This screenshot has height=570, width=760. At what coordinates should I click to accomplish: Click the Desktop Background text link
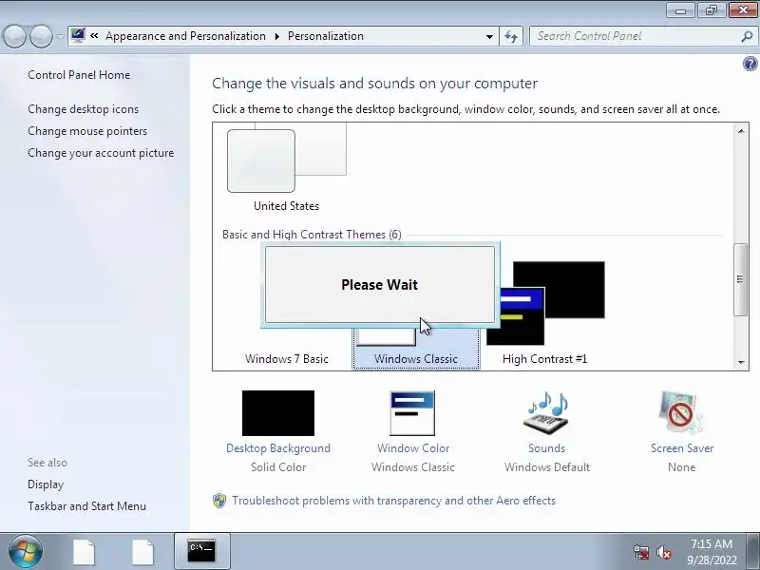(x=278, y=448)
